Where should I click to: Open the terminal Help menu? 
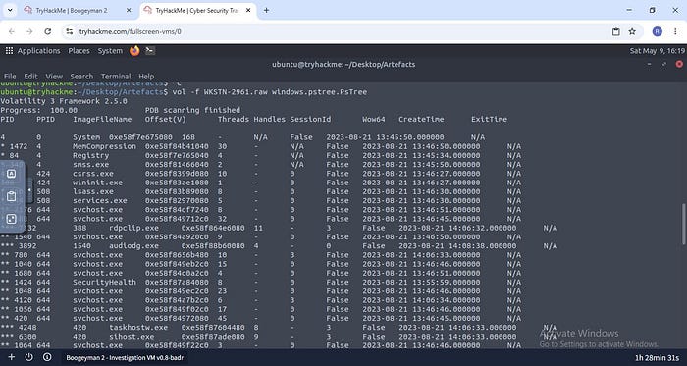pos(146,77)
